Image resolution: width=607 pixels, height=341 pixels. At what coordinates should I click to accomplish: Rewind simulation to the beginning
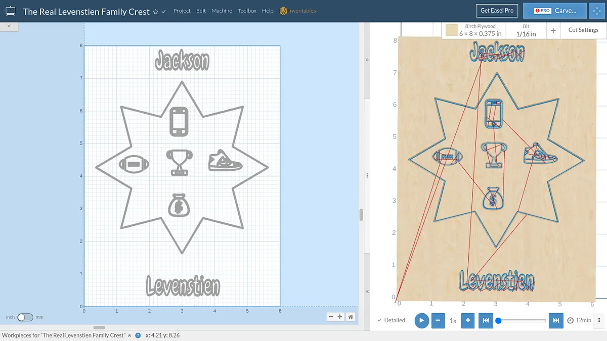click(x=485, y=320)
